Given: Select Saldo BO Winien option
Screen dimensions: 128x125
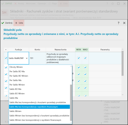Looking at the screenshot, I should coord(40,93).
